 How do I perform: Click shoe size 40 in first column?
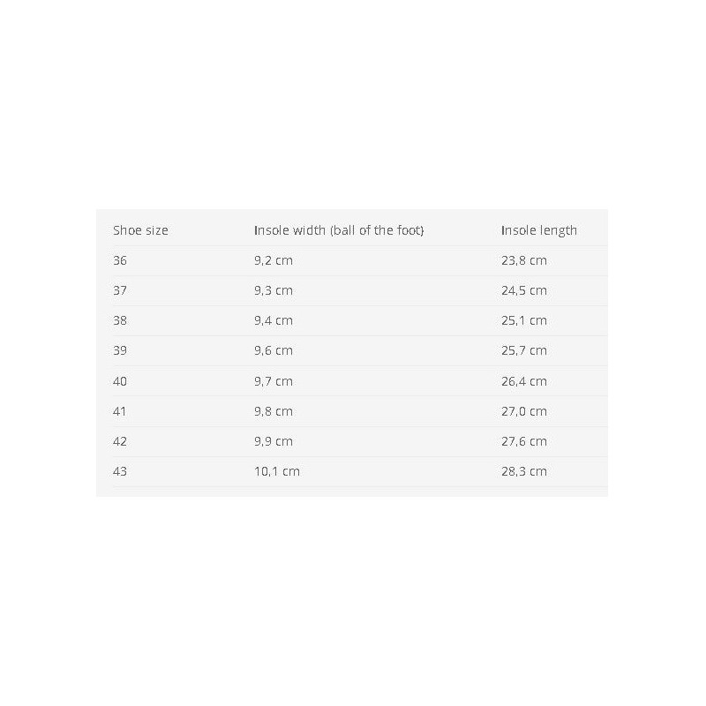click(x=120, y=381)
